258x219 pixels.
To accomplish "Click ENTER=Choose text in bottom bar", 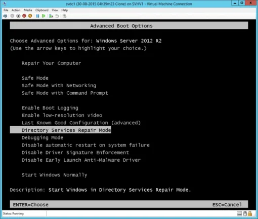I will coord(31,205).
